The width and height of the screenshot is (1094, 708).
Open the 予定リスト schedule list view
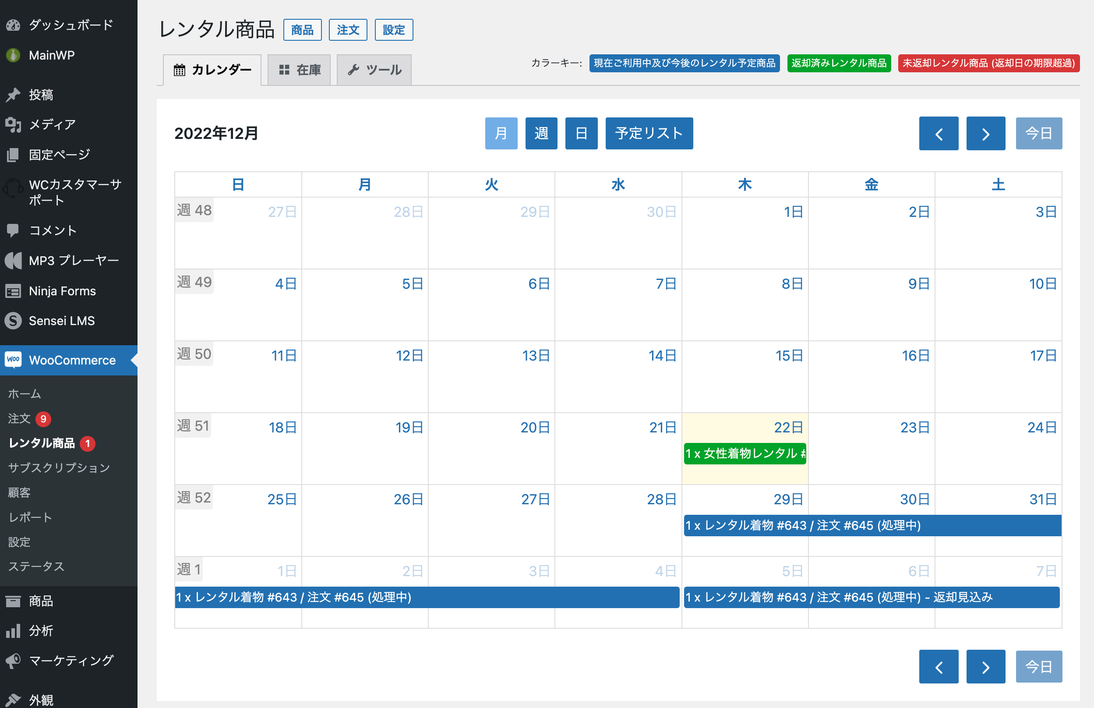coord(649,133)
